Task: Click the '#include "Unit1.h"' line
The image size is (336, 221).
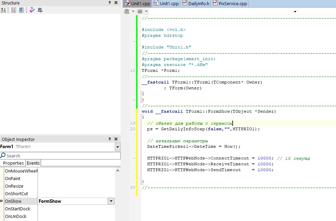Action: [166, 47]
